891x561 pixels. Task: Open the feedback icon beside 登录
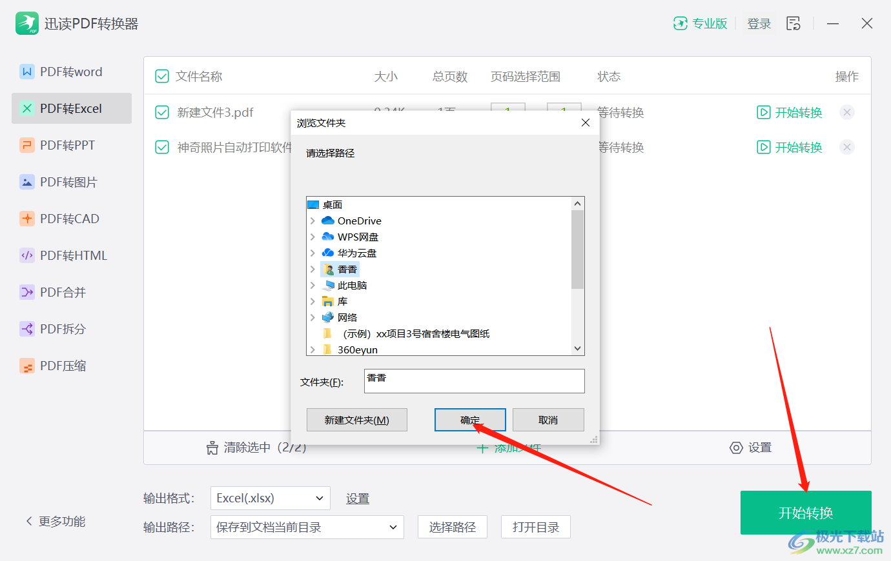(x=794, y=23)
